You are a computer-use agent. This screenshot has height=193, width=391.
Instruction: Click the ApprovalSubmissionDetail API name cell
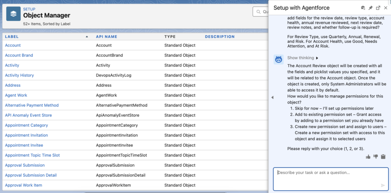click(x=121, y=175)
